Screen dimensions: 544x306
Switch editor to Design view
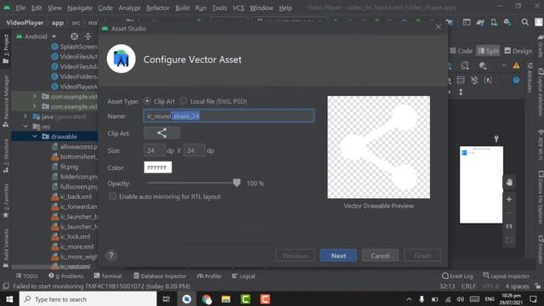pos(518,51)
